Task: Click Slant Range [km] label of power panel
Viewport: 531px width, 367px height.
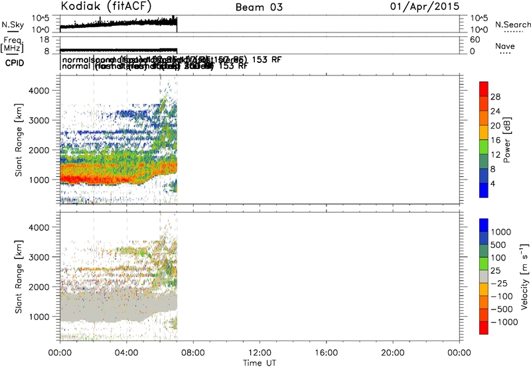Action: coord(19,140)
